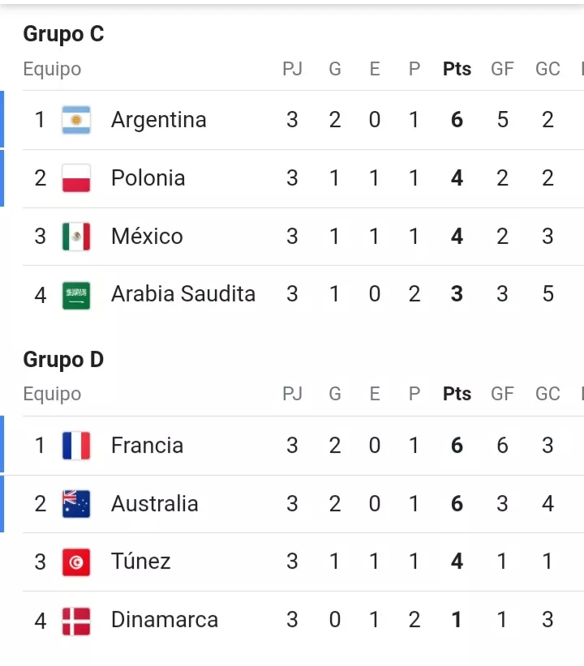
Task: Click the Argentina flag icon
Action: click(x=76, y=120)
